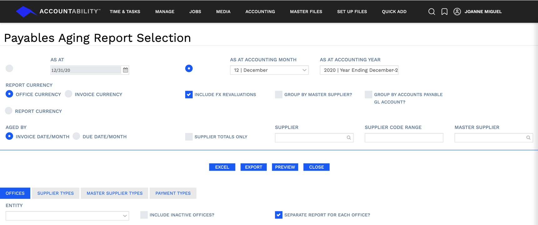Uncheck Include FX Revaluations

[x=189, y=94]
